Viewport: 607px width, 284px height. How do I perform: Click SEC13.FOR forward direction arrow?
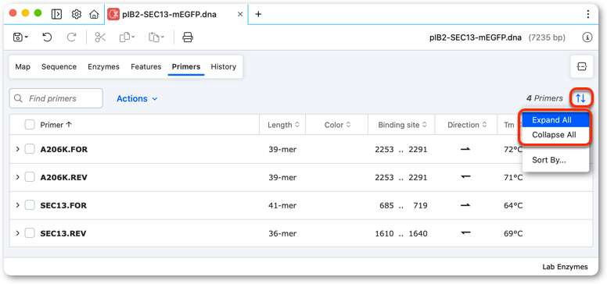pyautogui.click(x=465, y=205)
